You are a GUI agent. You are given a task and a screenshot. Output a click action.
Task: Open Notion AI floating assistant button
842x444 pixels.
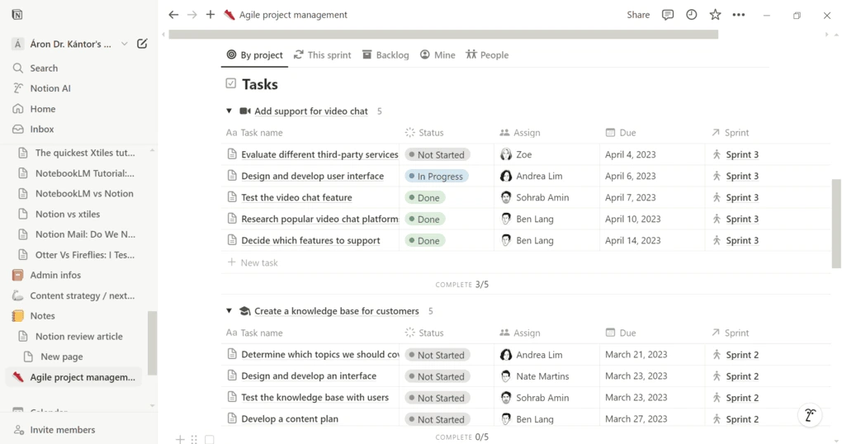(810, 415)
